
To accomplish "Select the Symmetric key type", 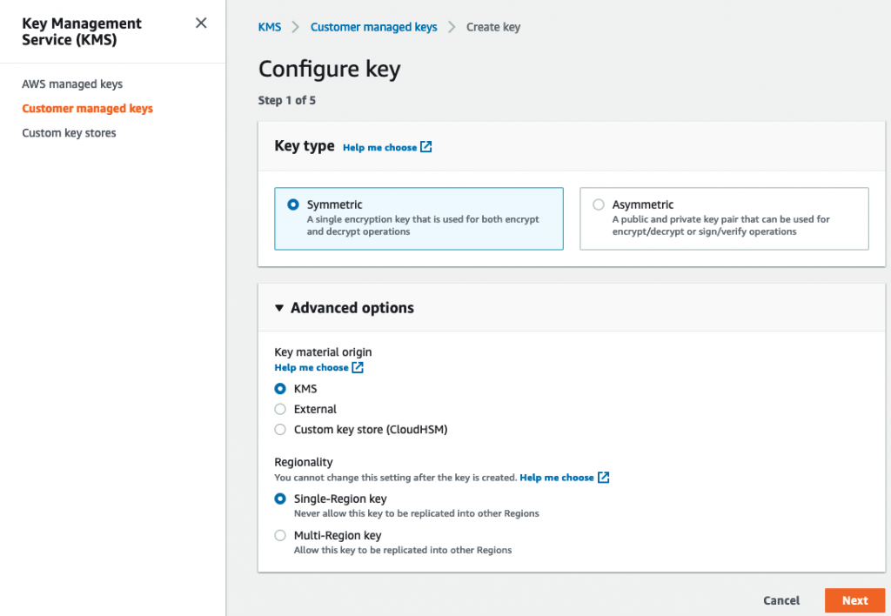I will 293,205.
